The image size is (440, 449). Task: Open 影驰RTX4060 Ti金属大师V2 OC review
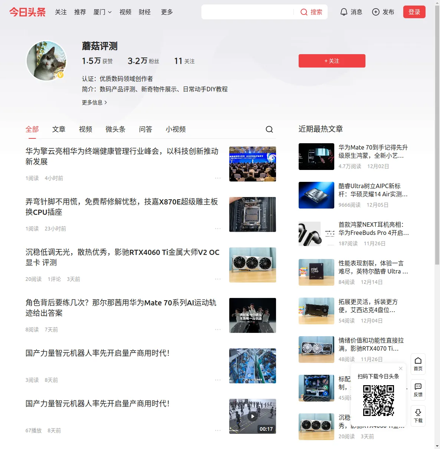click(122, 257)
